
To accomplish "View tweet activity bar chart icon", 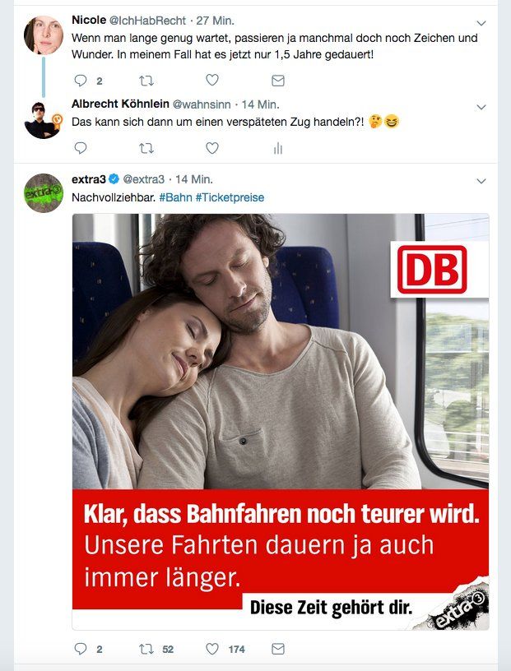I will pos(278,148).
